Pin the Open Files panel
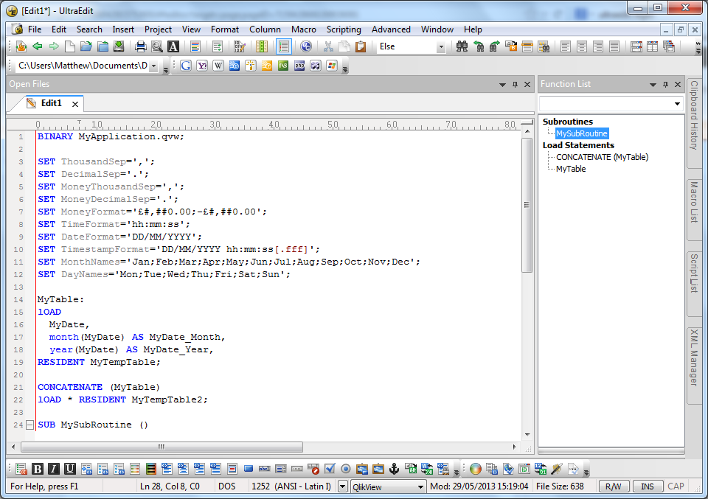Viewport: 708px width, 499px height. (515, 84)
